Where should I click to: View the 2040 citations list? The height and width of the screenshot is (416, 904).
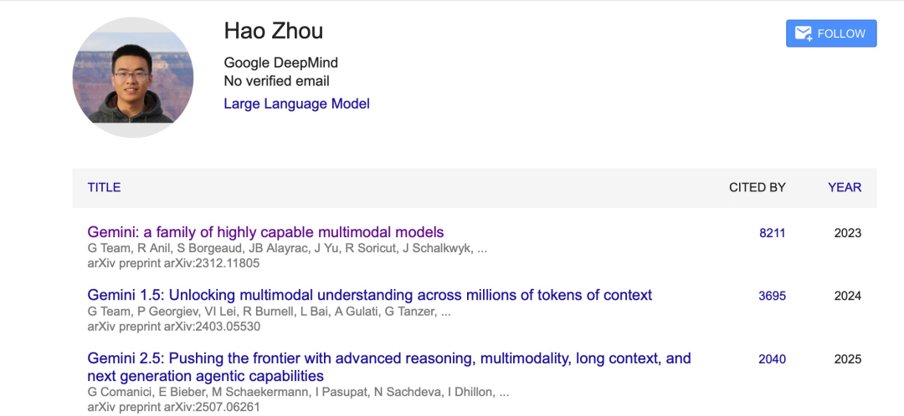pyautogui.click(x=772, y=359)
